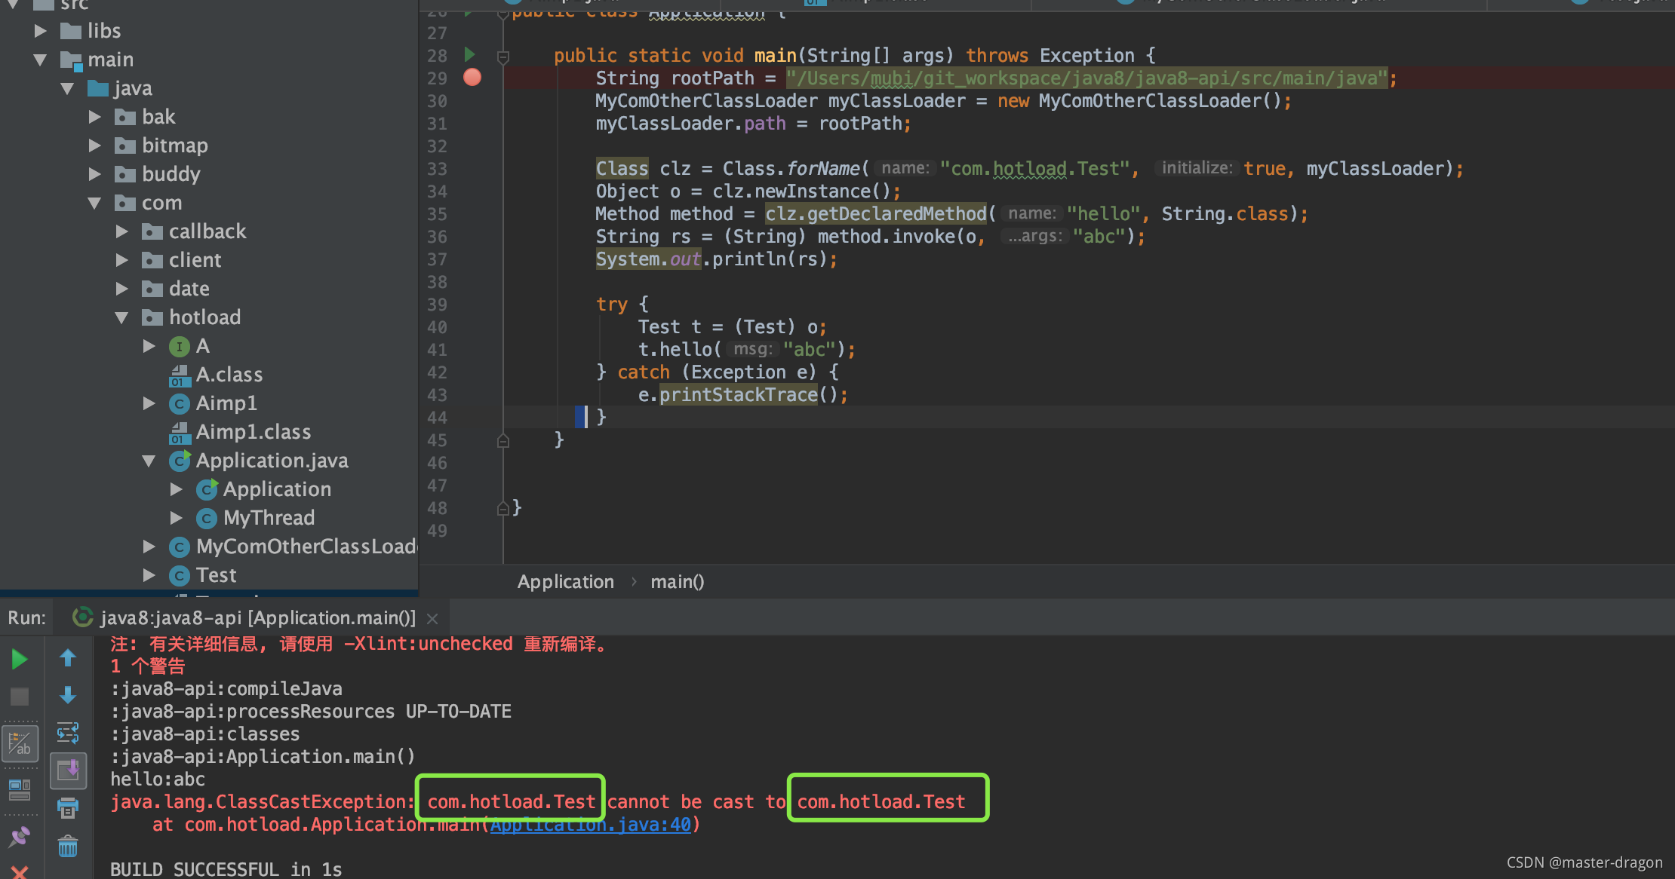Click the debug breakpoint on line 29
This screenshot has width=1675, height=879.
[x=472, y=78]
